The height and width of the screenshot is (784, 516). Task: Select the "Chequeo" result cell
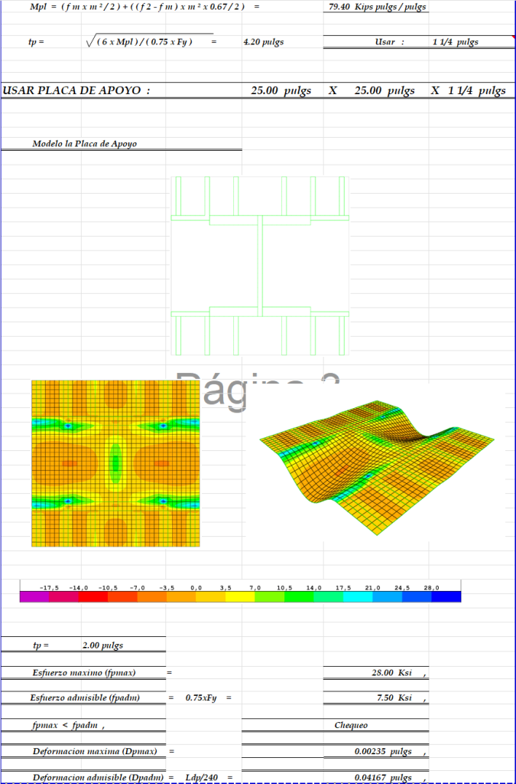coord(352,725)
